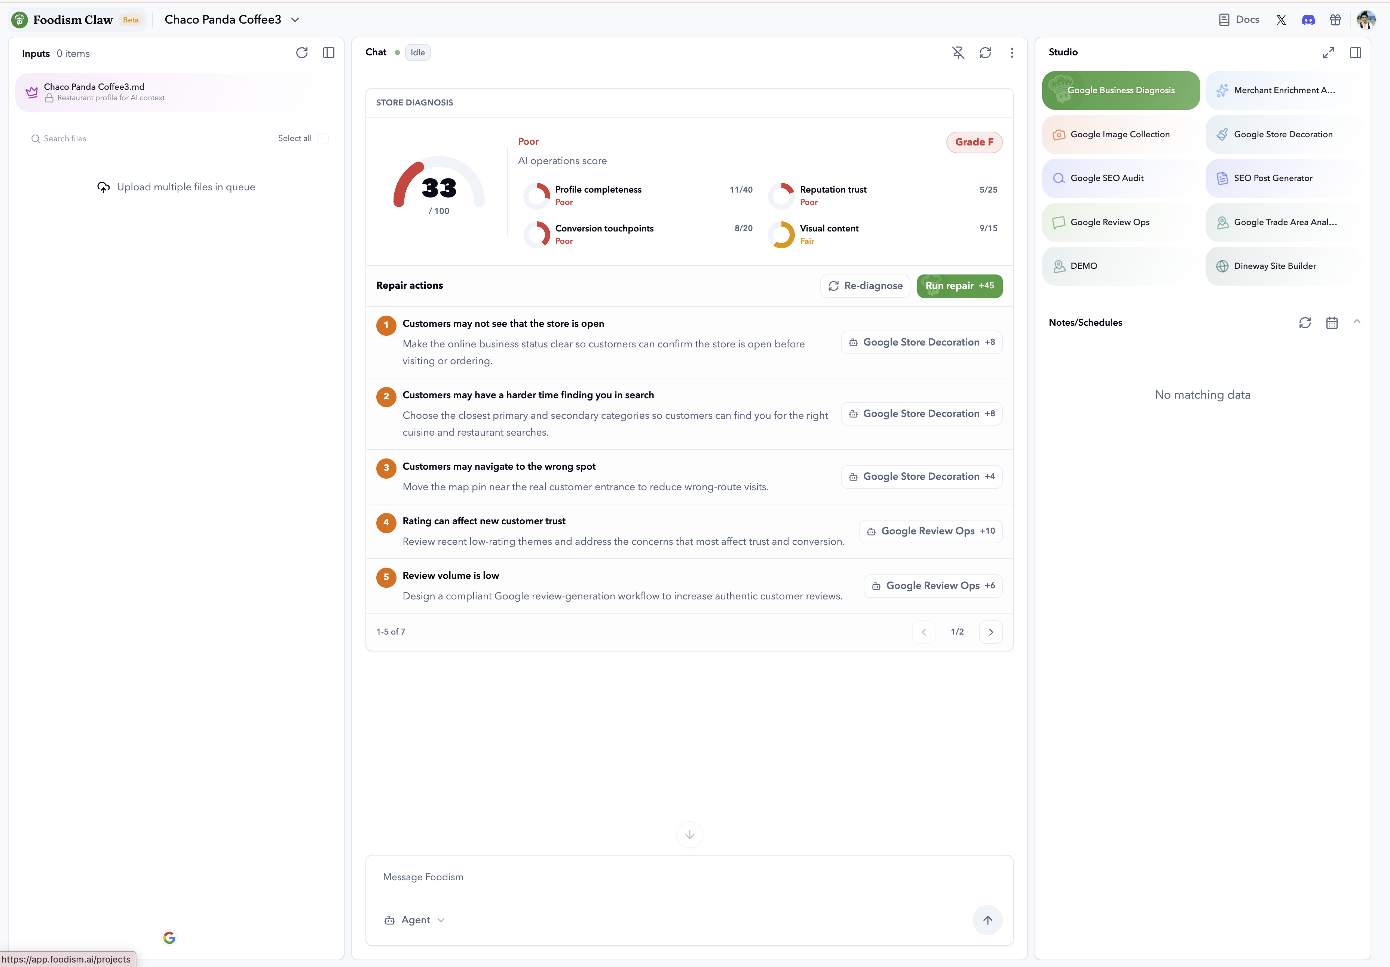Click the Conversion touchpoints progress ring

[536, 234]
